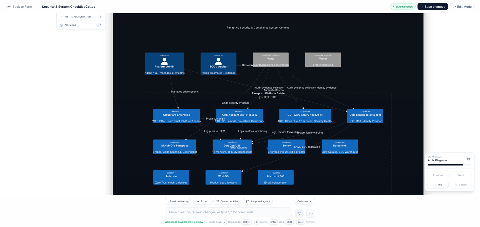Click the export arrow icon
The image size is (480, 227).
click(198, 201)
